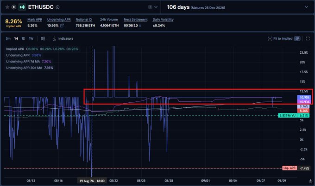Select the Implied APR legend row
Image resolution: width=315 pixels, height=186 pixels.
click(42, 49)
